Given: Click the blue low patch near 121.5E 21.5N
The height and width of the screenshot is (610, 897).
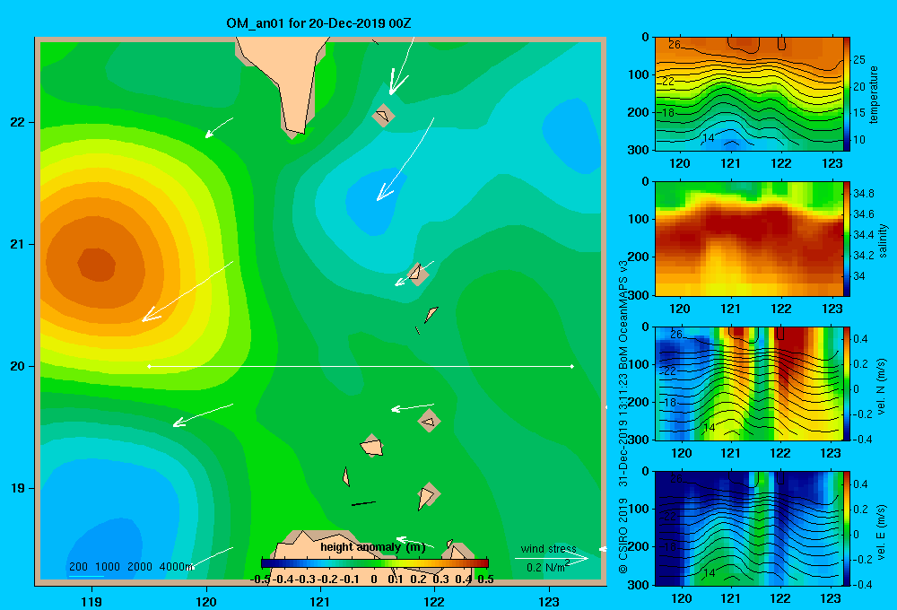Looking at the screenshot, I should (373, 202).
